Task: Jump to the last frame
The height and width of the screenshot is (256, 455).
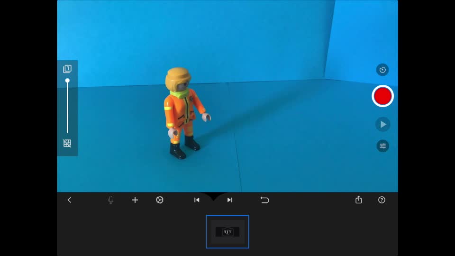Action: point(230,200)
